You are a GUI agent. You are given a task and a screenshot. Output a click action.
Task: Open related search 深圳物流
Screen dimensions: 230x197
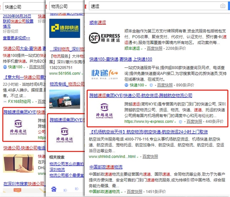[x=57, y=170]
